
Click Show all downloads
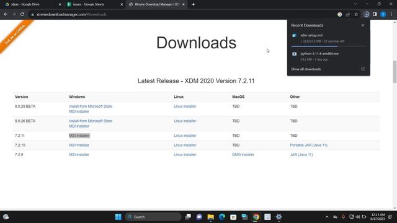pyautogui.click(x=306, y=69)
